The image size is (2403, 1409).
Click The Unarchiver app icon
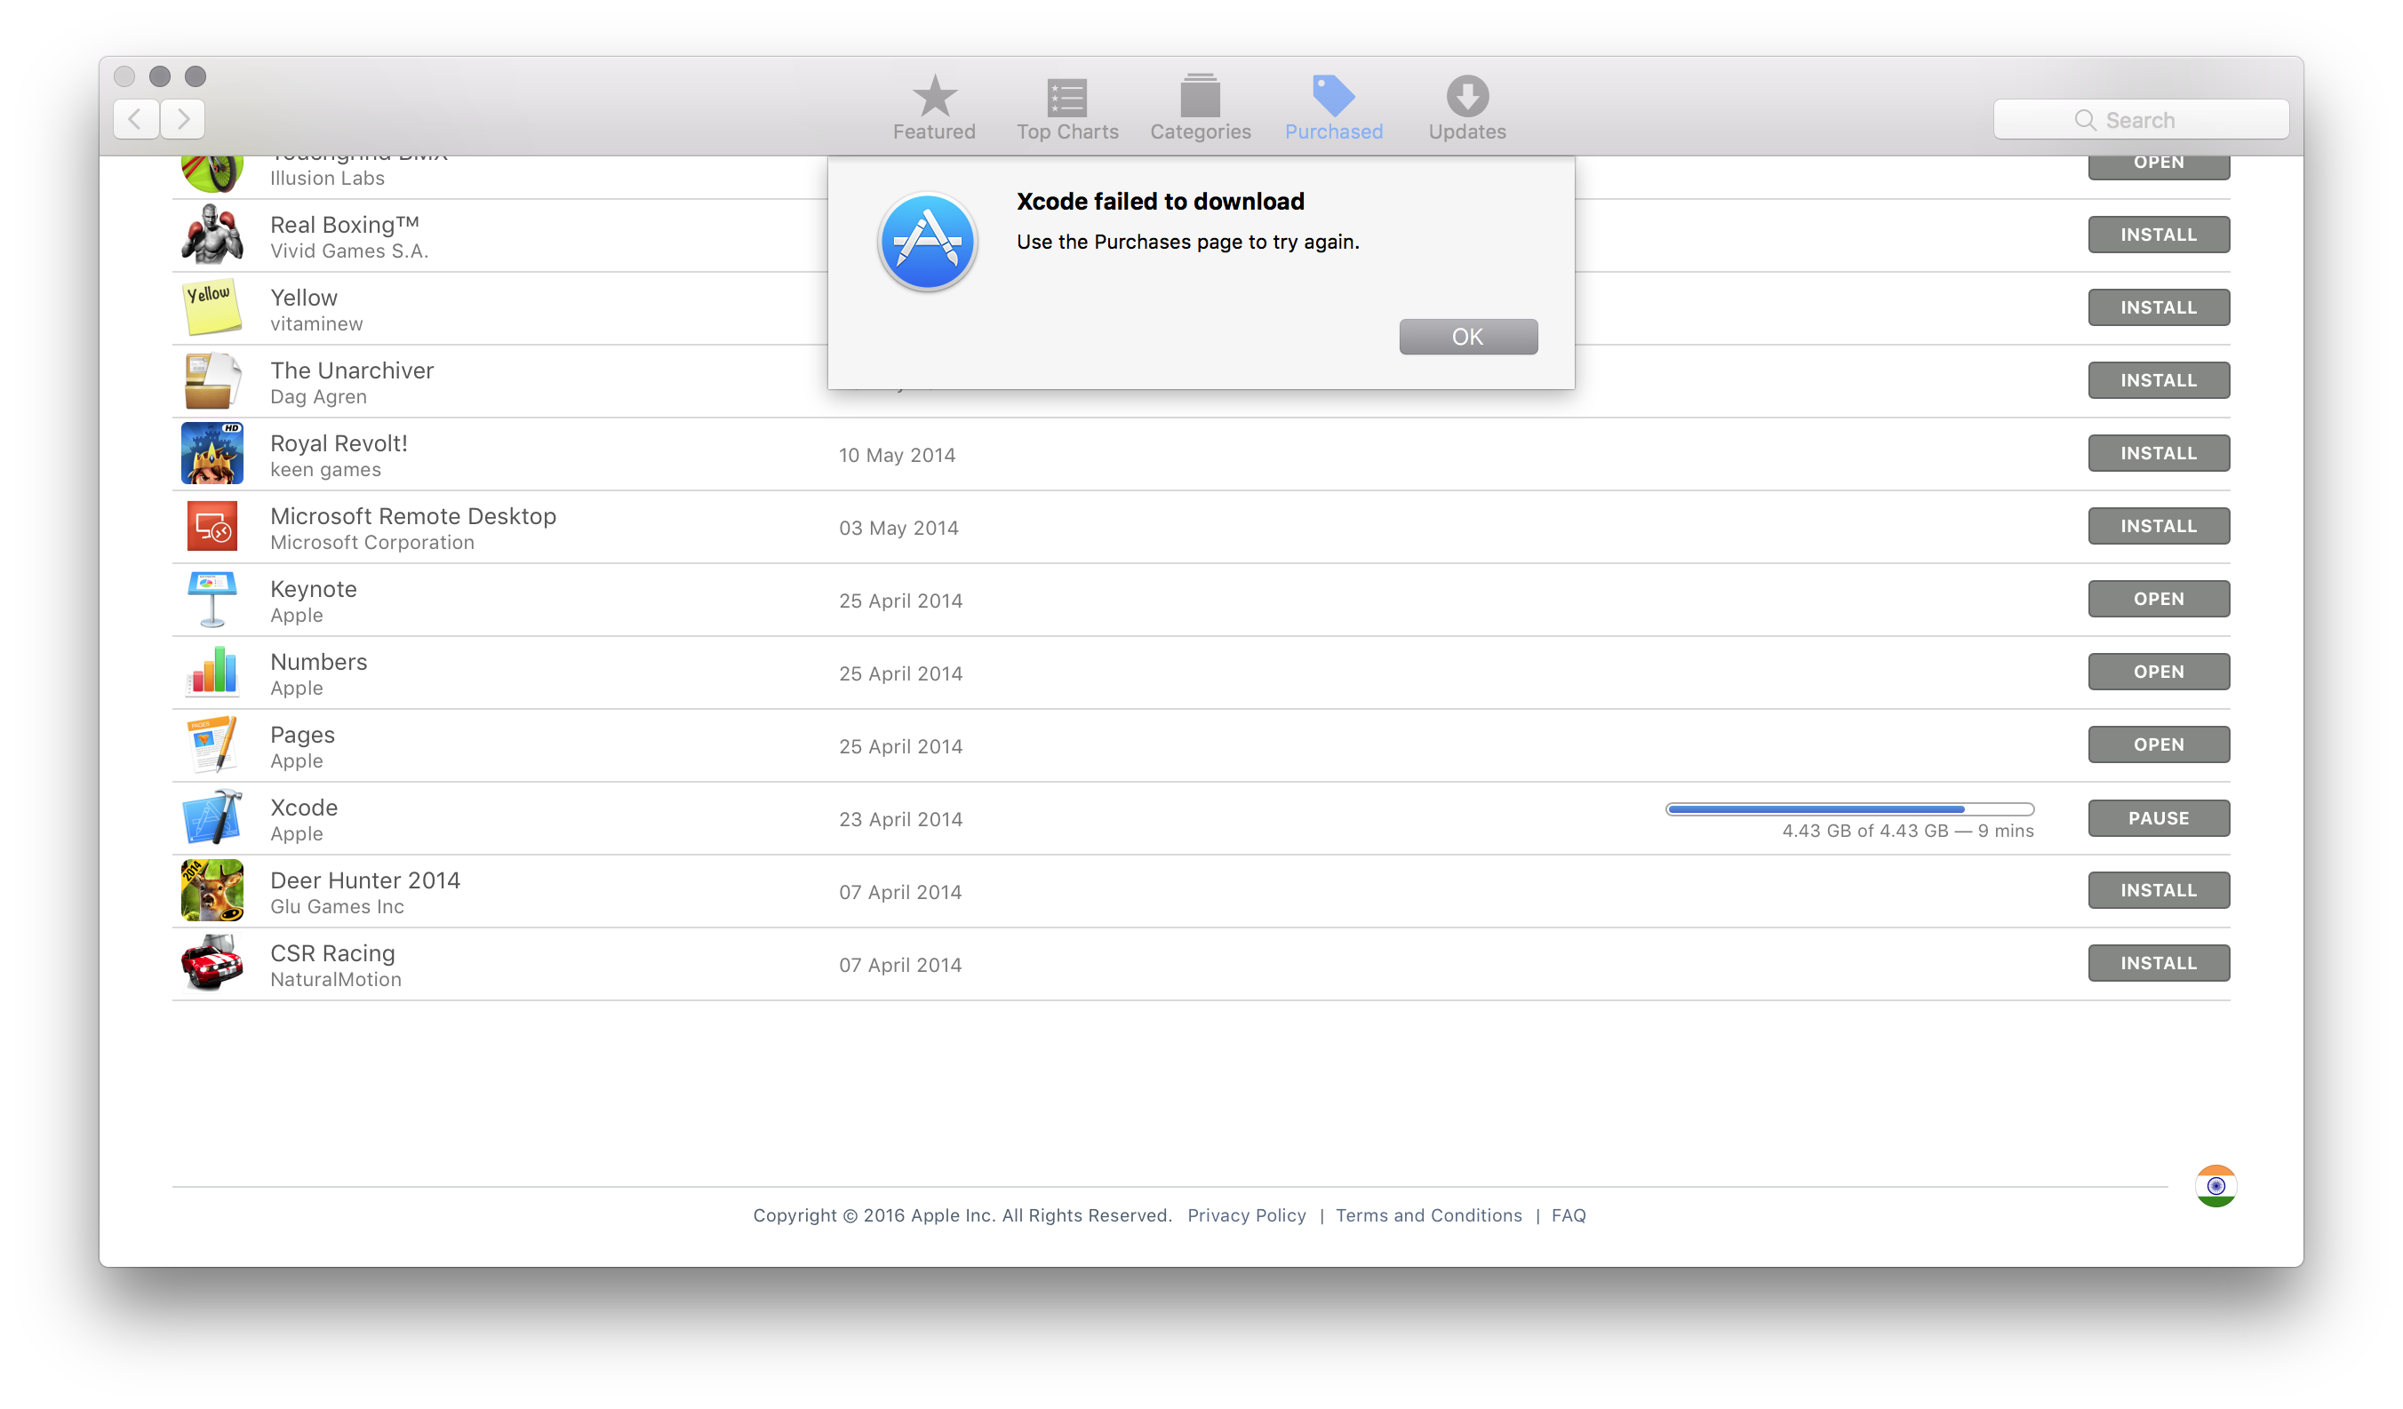pos(212,380)
